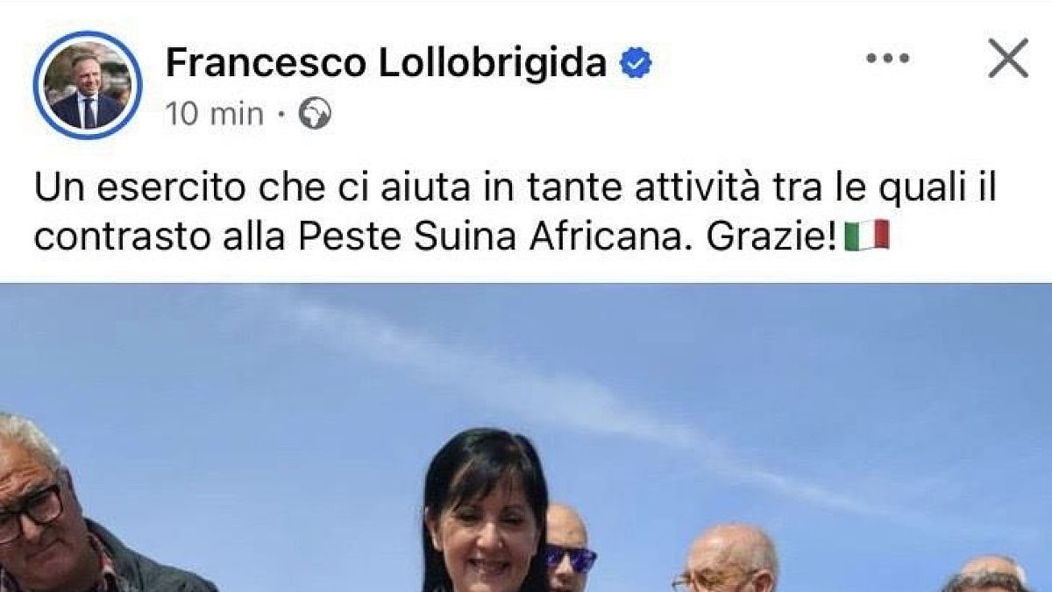The height and width of the screenshot is (592, 1052).
Task: Close the post with the X
Action: tap(1008, 60)
